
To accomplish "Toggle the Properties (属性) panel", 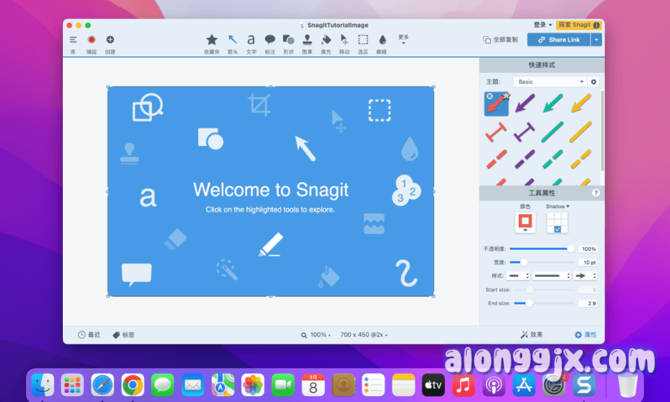I will click(586, 335).
